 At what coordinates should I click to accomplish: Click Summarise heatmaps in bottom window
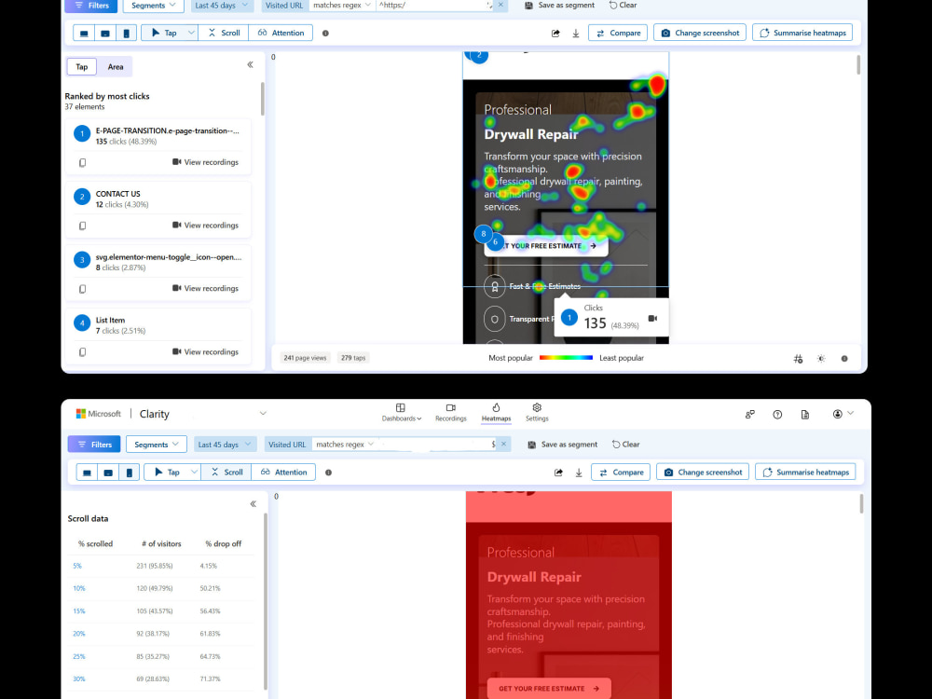pyautogui.click(x=805, y=473)
